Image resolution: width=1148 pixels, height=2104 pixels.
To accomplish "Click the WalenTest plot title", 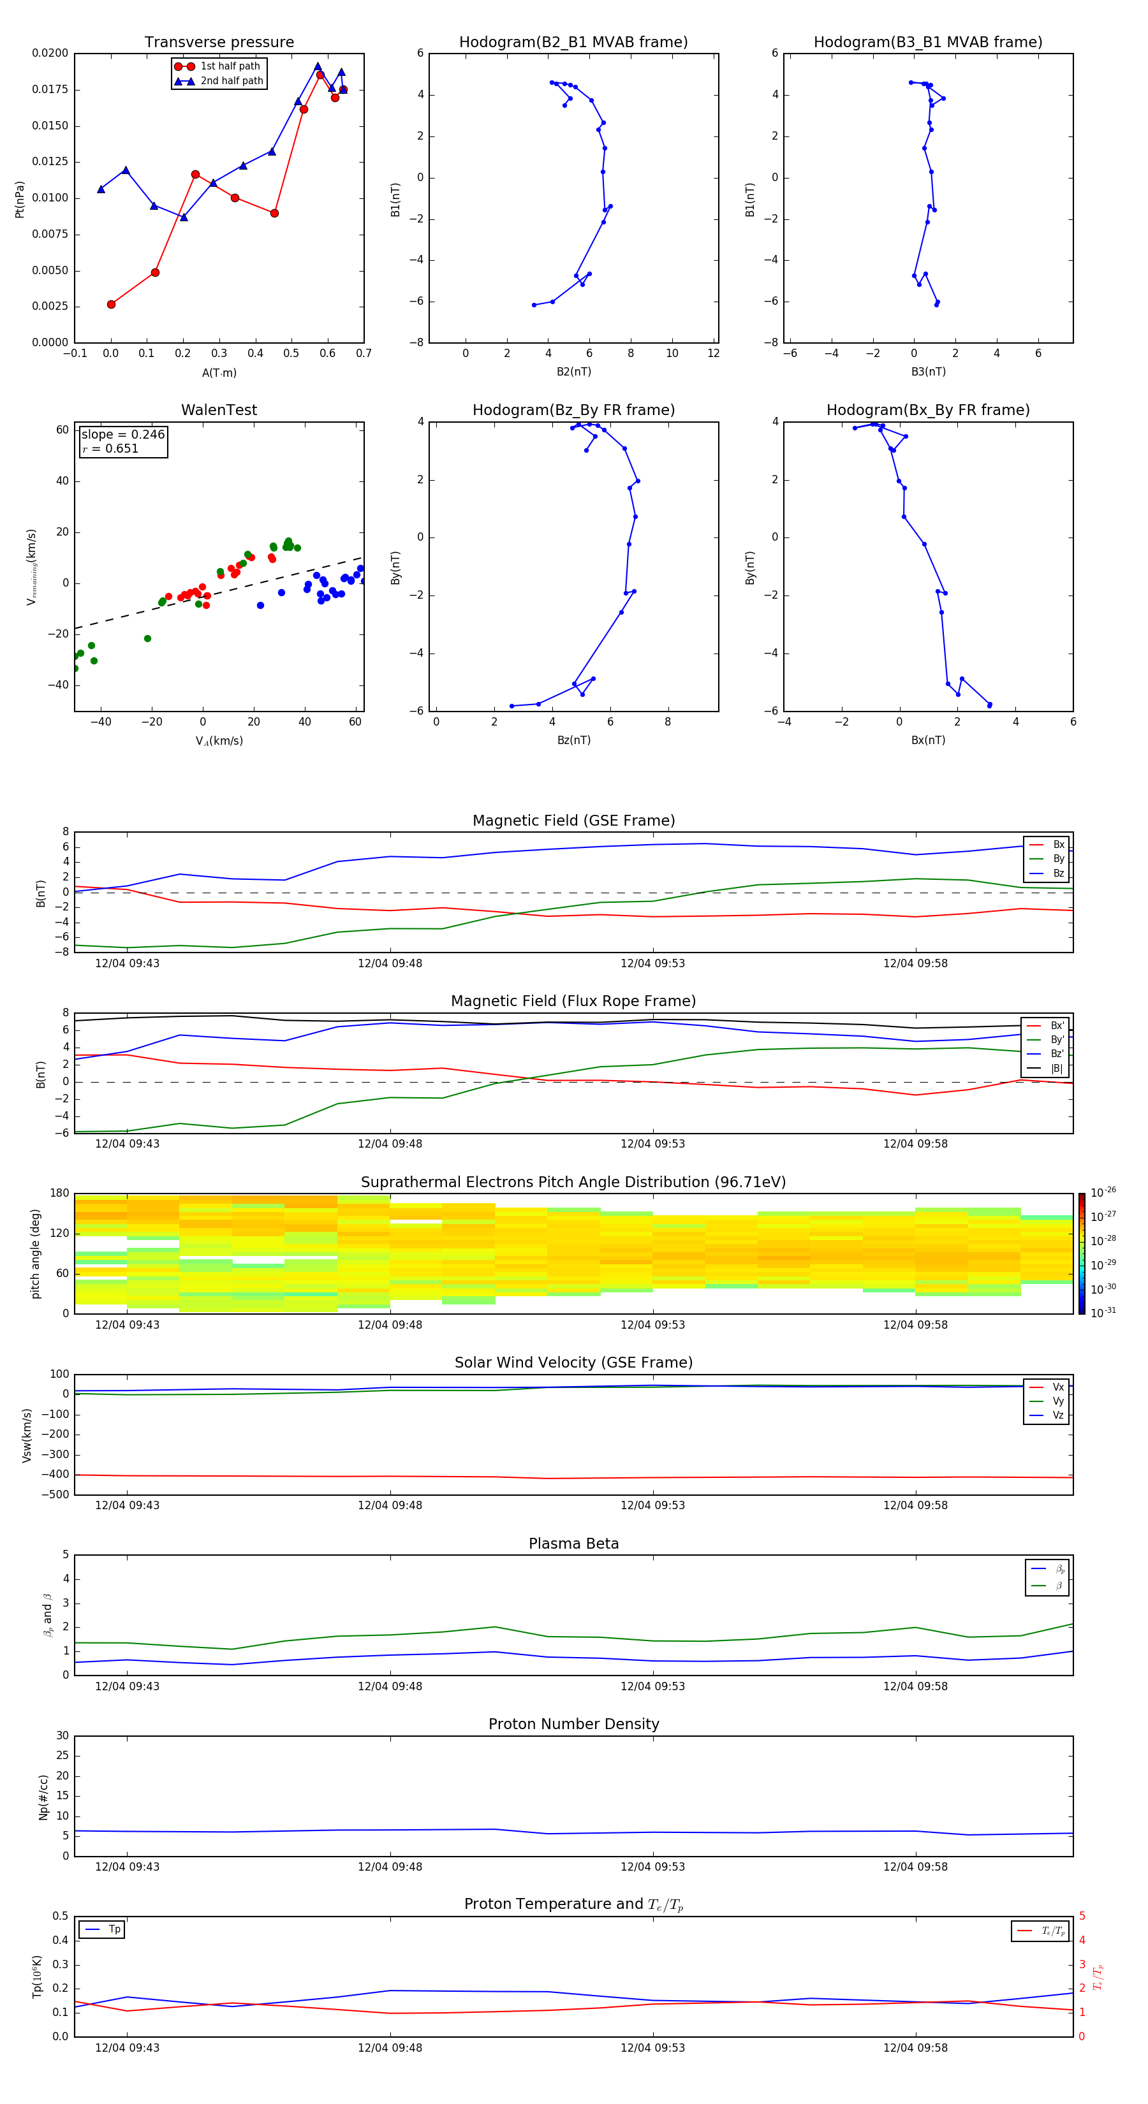I will click(219, 410).
